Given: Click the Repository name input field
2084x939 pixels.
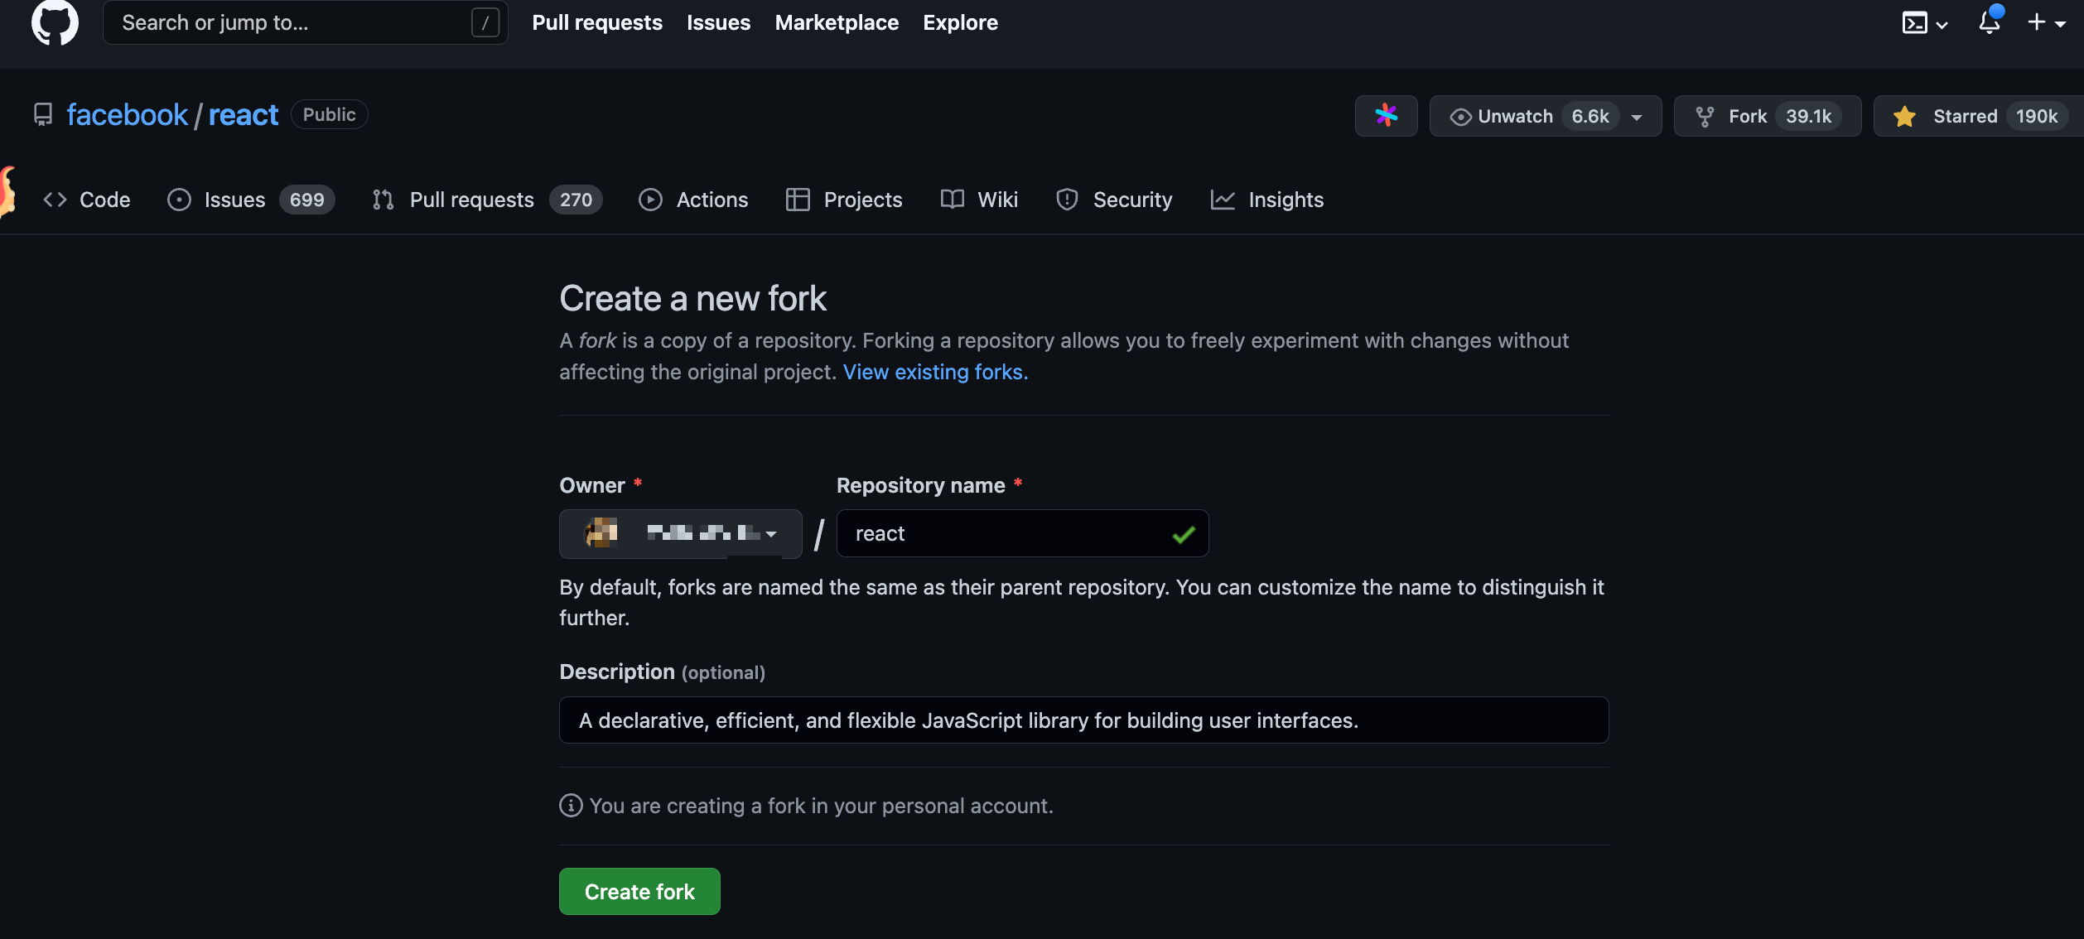Looking at the screenshot, I should [x=1006, y=533].
